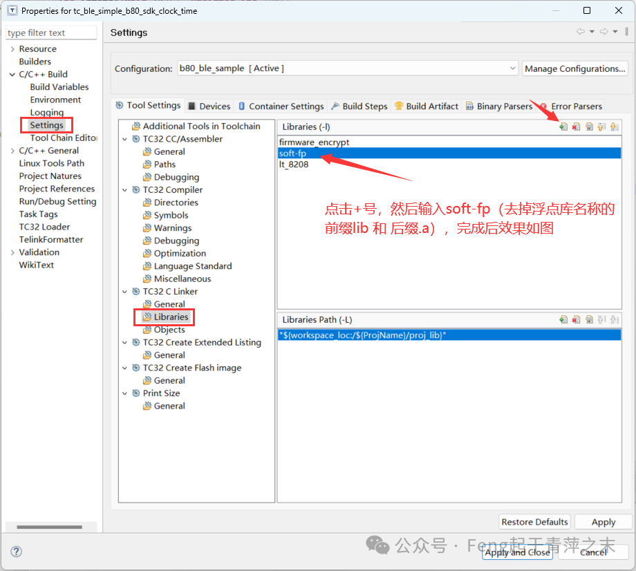Click Delete icon in Libraries (-l) toolbar

point(576,127)
